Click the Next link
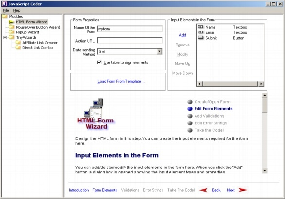Image resolution: width=285 pixels, height=199 pixels. [x=231, y=190]
